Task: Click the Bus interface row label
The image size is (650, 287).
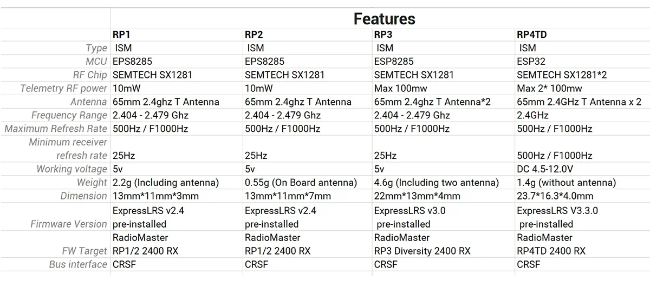Action: [78, 264]
